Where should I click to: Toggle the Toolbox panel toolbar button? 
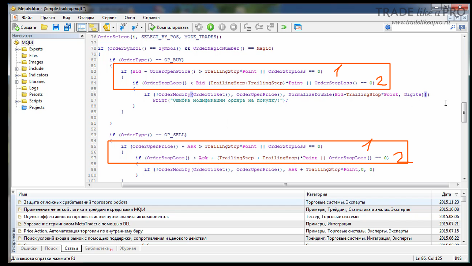pos(93,27)
